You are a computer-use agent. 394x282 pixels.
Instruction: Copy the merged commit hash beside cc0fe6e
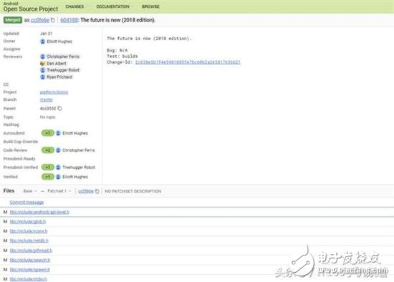[x=53, y=20]
